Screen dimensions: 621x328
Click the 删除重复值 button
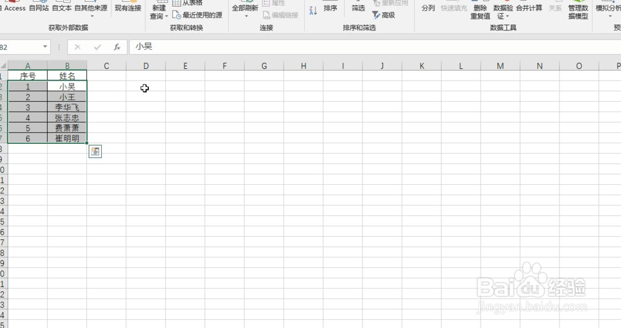coord(480,11)
